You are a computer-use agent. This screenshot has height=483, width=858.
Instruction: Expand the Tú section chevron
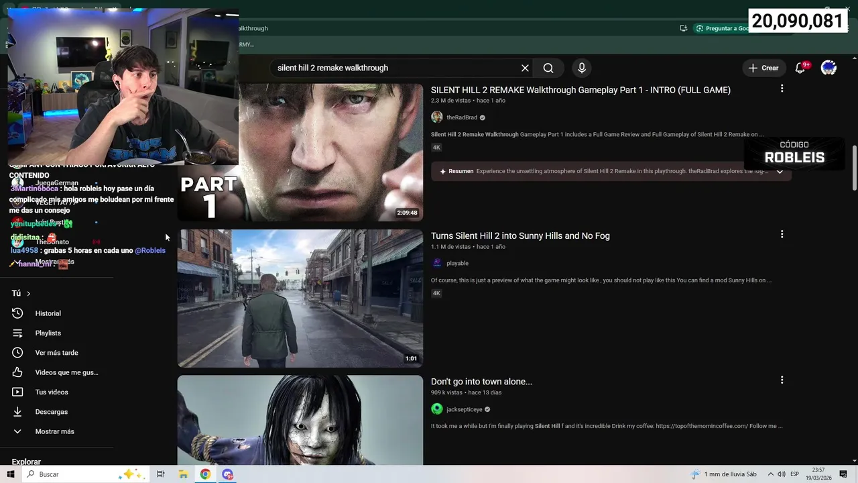click(x=28, y=293)
